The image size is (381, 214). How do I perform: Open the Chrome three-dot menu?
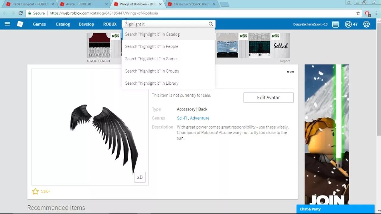point(376,13)
